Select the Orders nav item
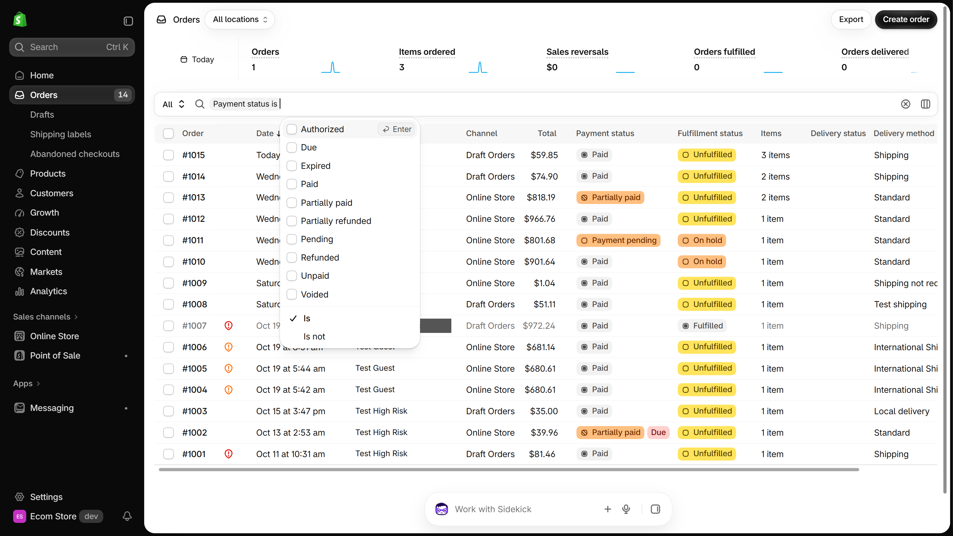 point(72,95)
